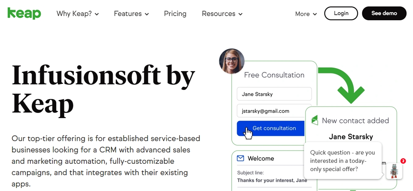Click the Get consultation button
Viewport: 413px width, 191px height.
(x=271, y=128)
